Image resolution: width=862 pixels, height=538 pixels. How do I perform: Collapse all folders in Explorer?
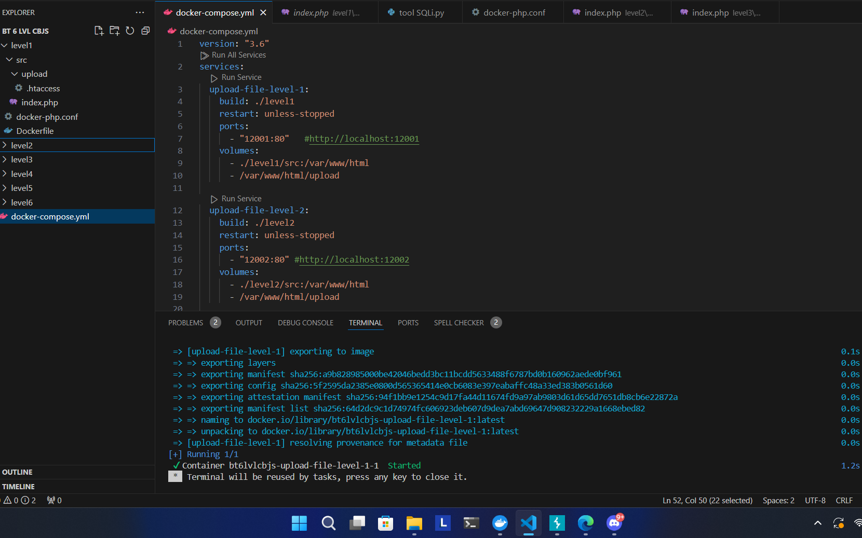coord(145,31)
